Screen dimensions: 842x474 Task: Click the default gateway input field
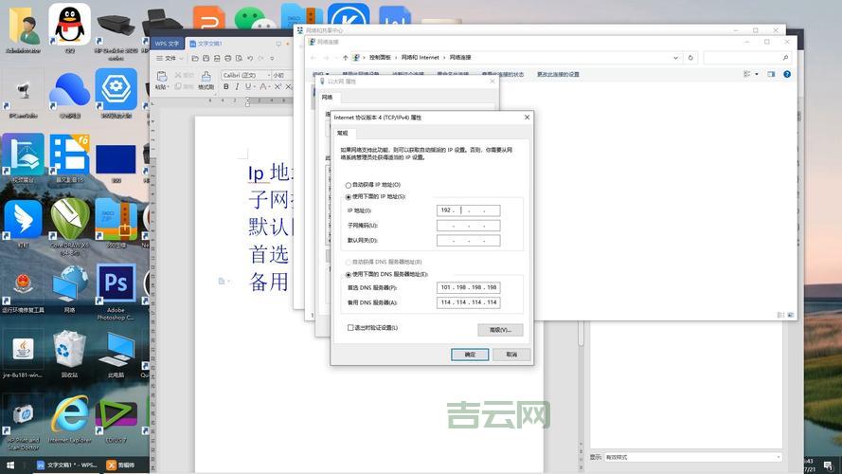point(468,240)
